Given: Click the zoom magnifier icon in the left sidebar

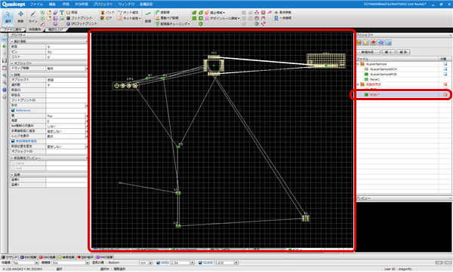Looking at the screenshot, I should click(4, 75).
